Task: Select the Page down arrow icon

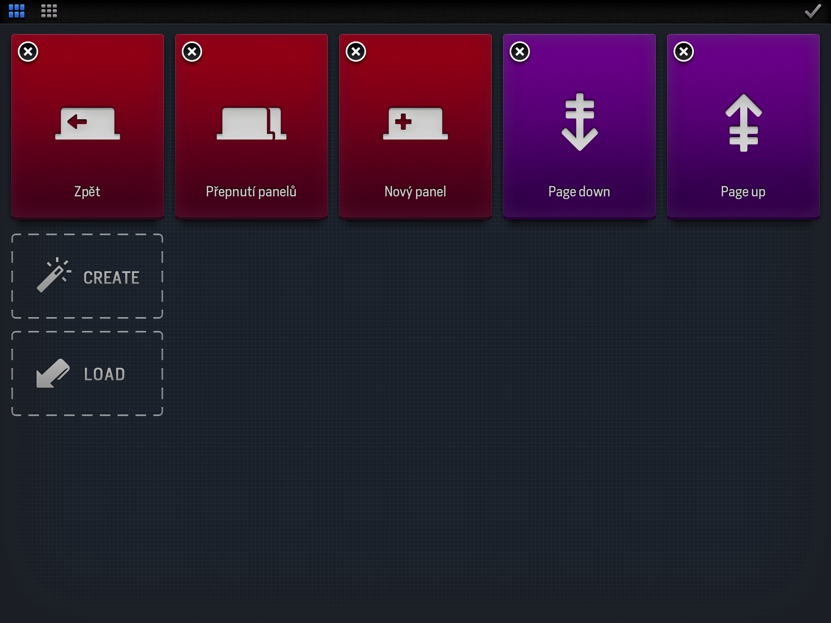Action: click(579, 123)
